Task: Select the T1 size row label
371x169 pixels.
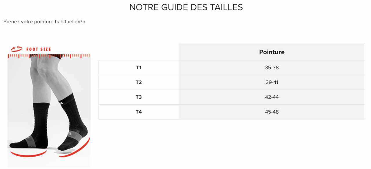Action: [139, 68]
